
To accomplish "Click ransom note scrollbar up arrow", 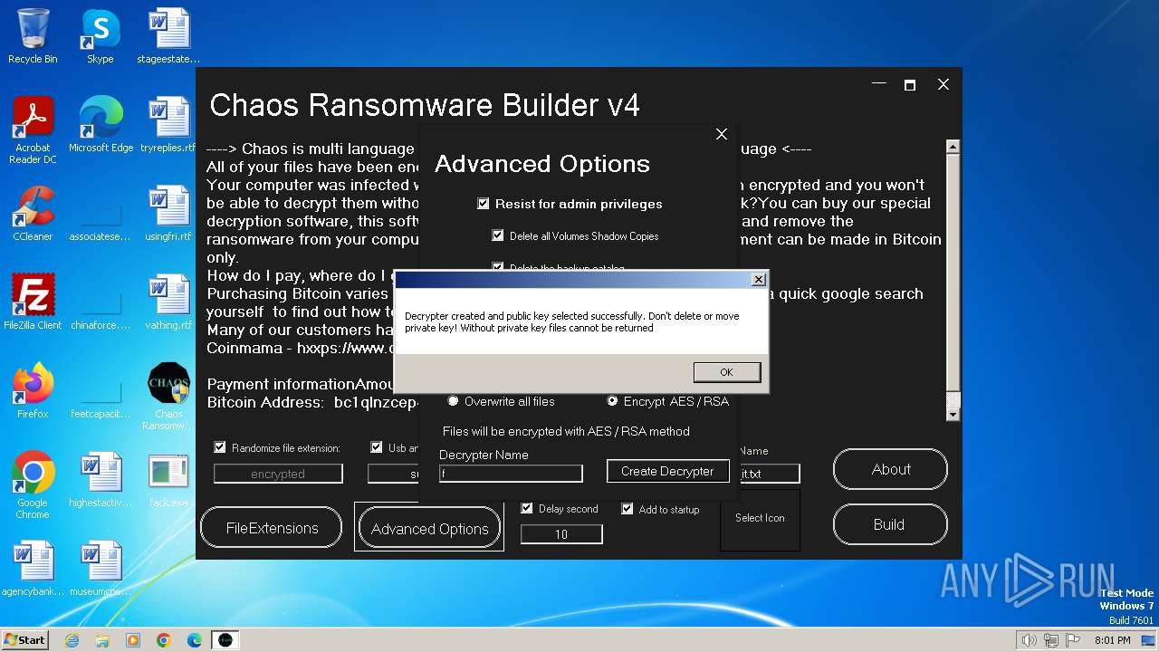I will 953,147.
